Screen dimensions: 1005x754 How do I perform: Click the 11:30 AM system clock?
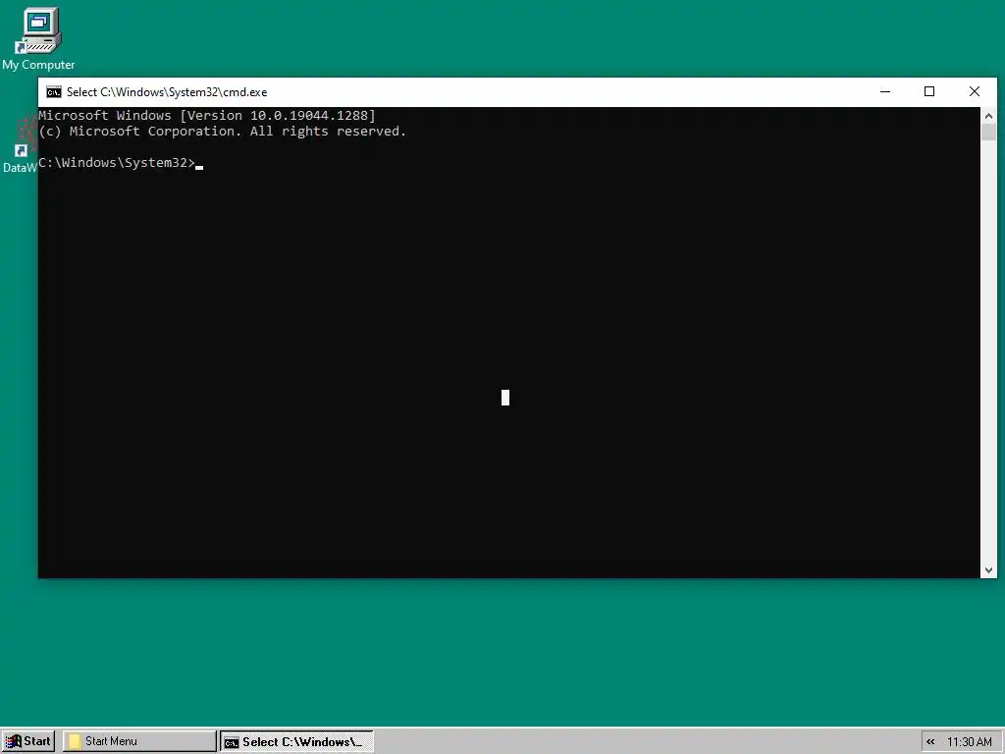click(969, 742)
